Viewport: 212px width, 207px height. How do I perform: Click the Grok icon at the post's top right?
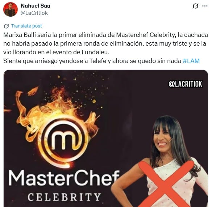(x=195, y=6)
